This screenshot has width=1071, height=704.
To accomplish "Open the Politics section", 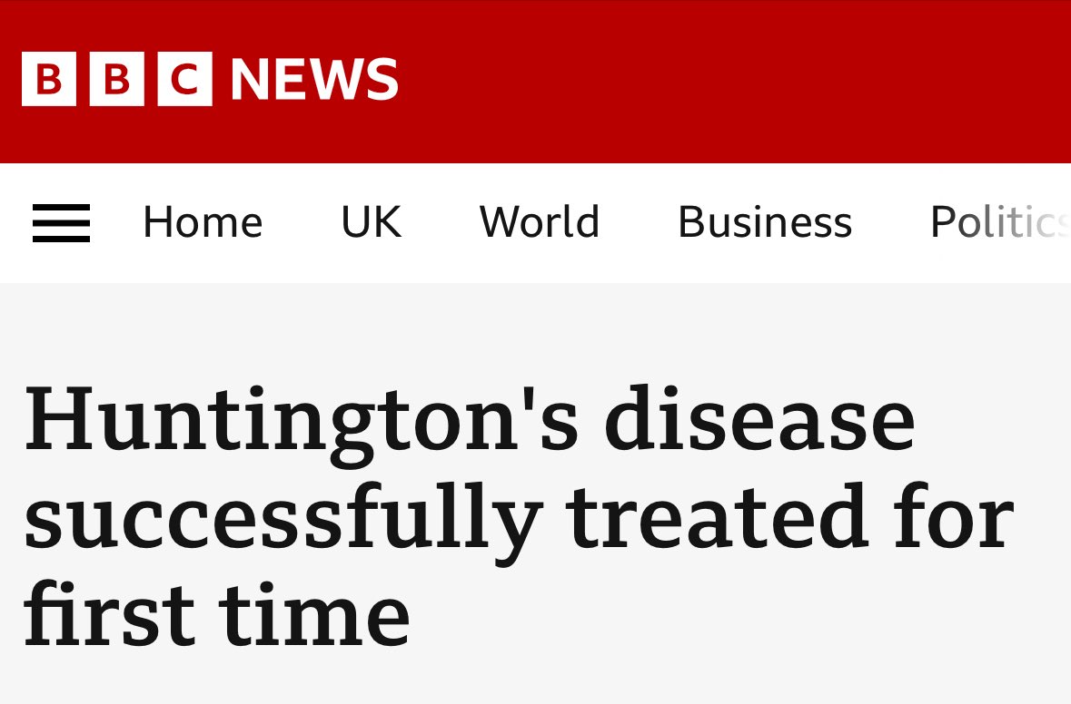I will pos(997,222).
